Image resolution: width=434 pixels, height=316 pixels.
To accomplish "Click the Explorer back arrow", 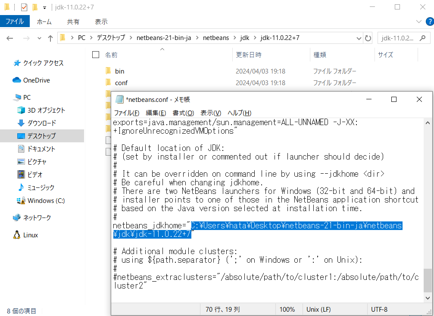I will [10, 38].
